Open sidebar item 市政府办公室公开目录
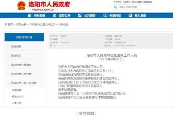This screenshot has height=120, width=174. click(x=24, y=83)
